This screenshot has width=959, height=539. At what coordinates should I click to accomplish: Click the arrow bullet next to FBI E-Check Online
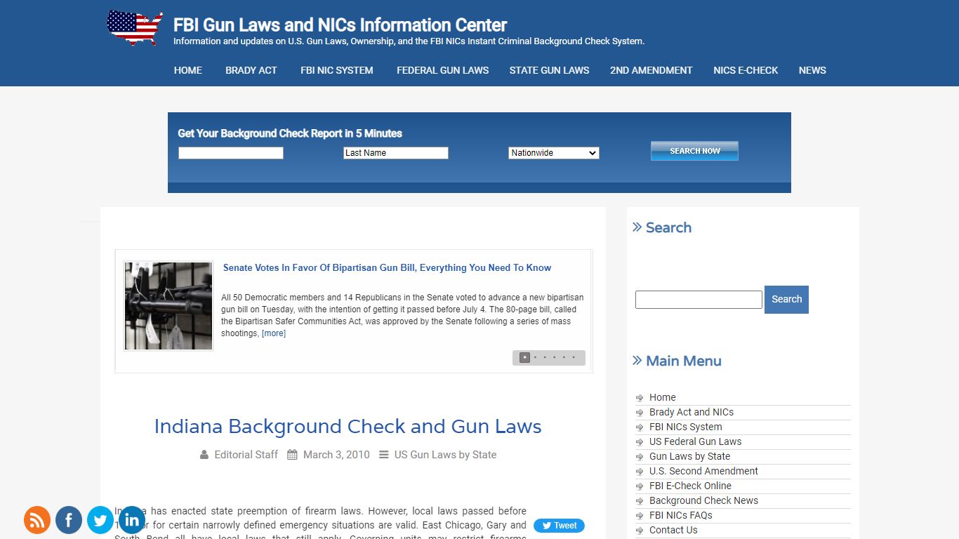(640, 486)
